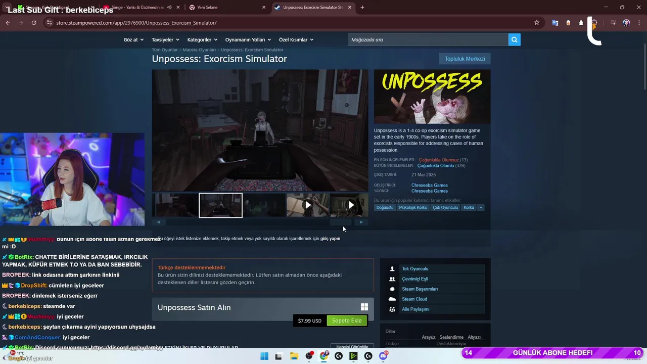Screen dimensions: 647x364
Task: Select the highlighted second screenshot thumbnail
Action: click(220, 205)
